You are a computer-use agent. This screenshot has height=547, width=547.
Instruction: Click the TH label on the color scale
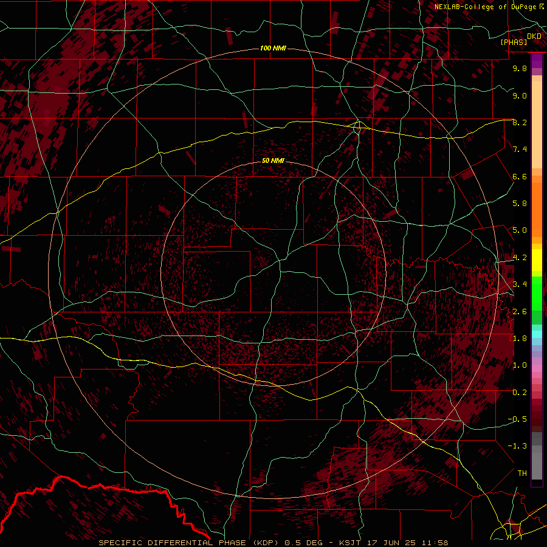[522, 473]
